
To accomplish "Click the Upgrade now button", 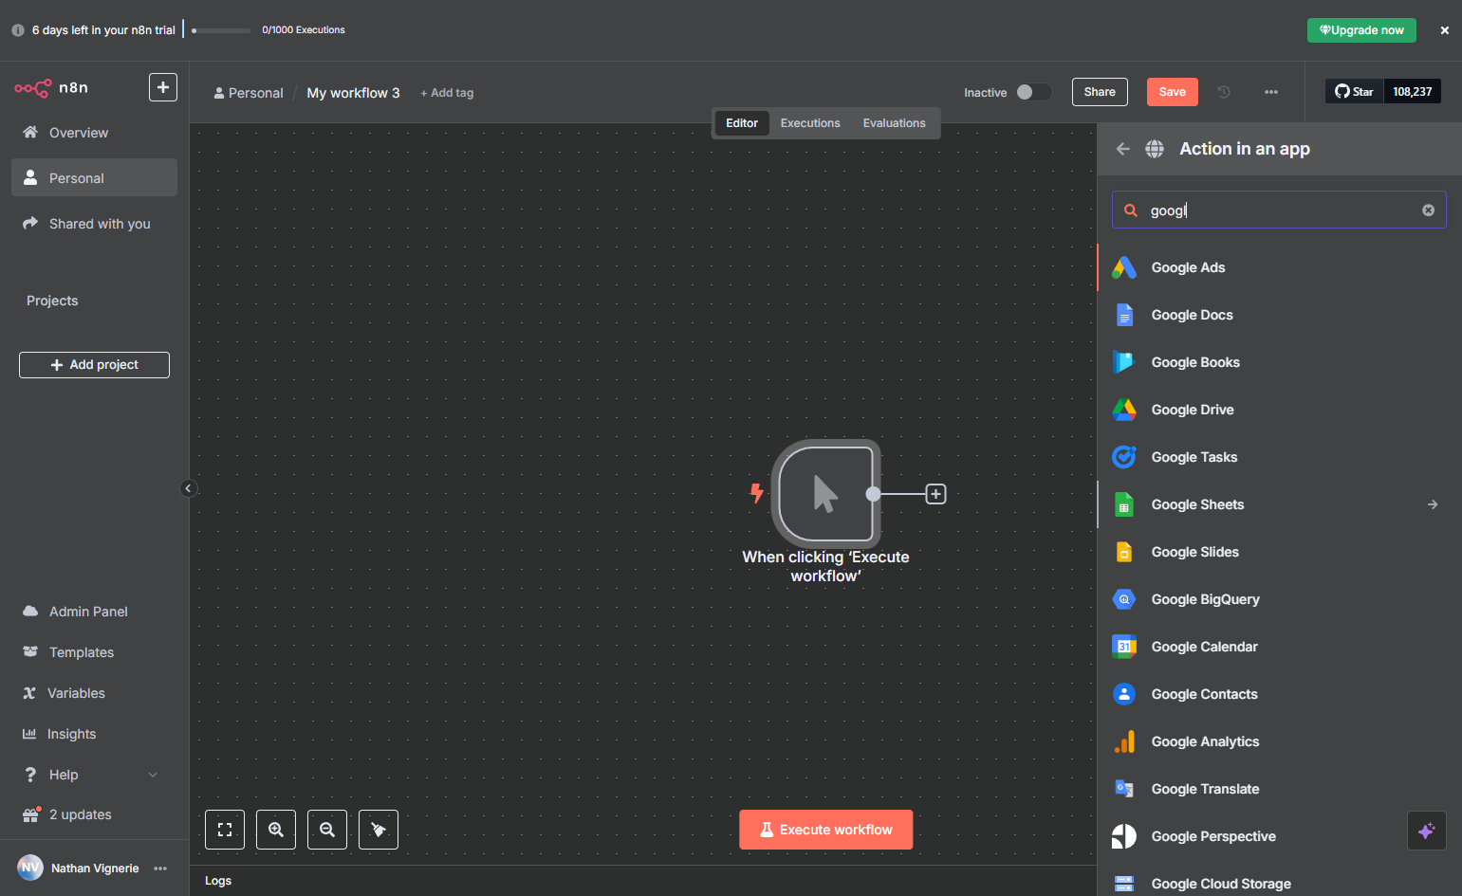I will (x=1361, y=30).
